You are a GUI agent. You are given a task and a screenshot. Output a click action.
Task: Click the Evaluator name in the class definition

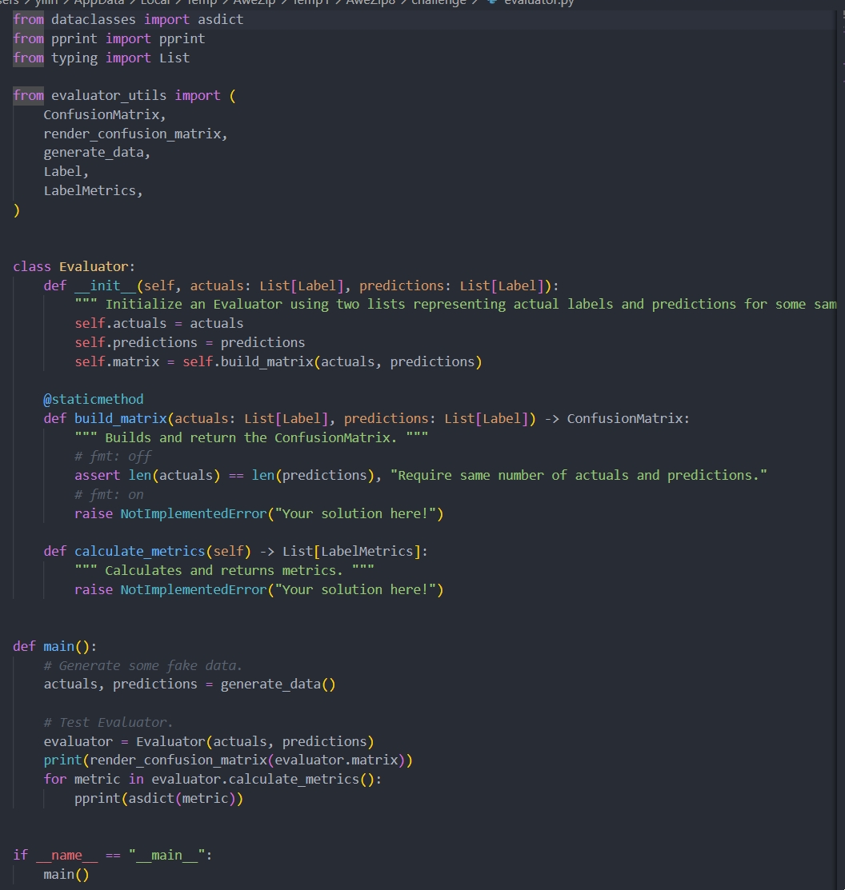pos(94,266)
